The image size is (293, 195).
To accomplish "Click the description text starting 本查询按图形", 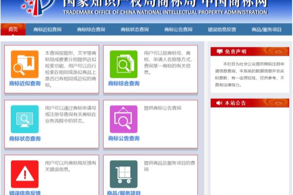I will tap(71, 69).
